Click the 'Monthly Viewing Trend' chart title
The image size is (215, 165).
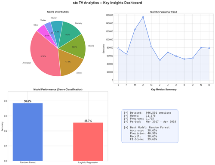pos(164,12)
